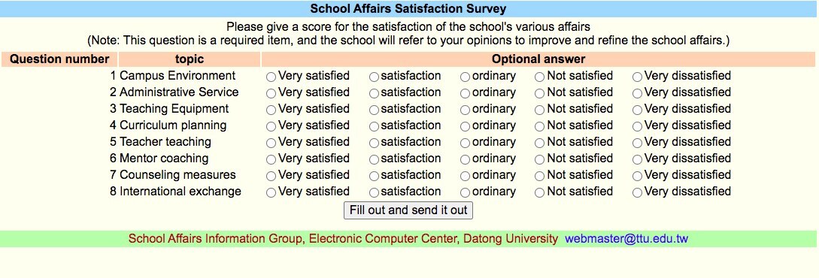Select satisfaction for Curriculum planning

(x=374, y=126)
